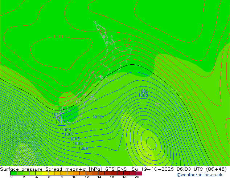Viewport: 230px width, 178px height.
Task: Select the red 1018 isobar label
Action: click(x=126, y=40)
